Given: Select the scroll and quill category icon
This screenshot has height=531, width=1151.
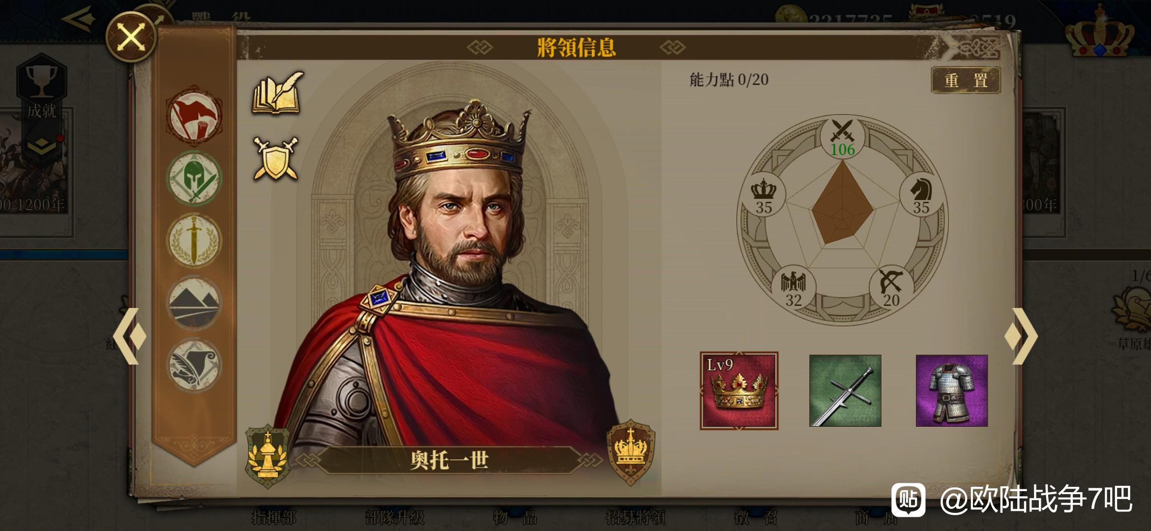Looking at the screenshot, I should click(x=194, y=365).
